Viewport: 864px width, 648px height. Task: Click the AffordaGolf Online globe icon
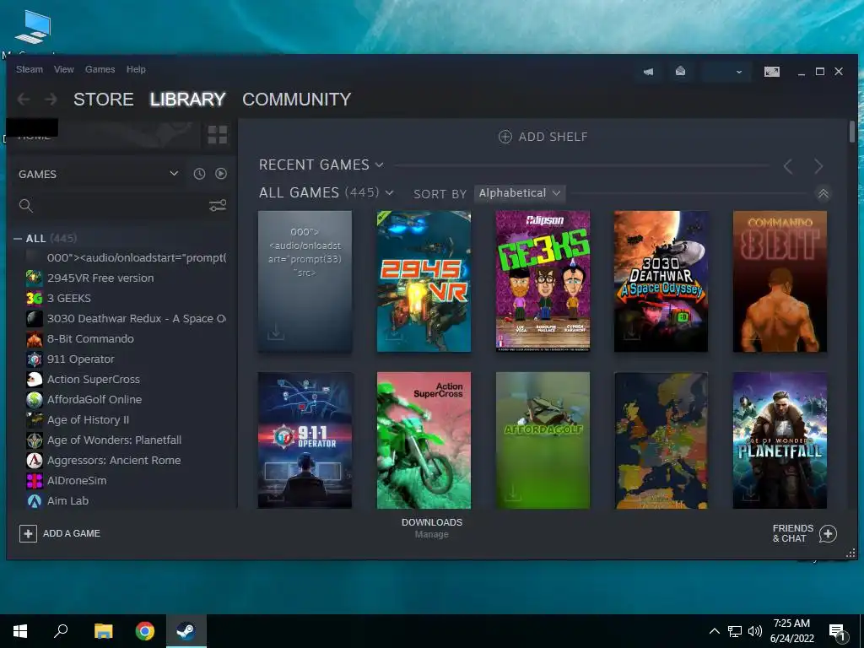(x=34, y=399)
